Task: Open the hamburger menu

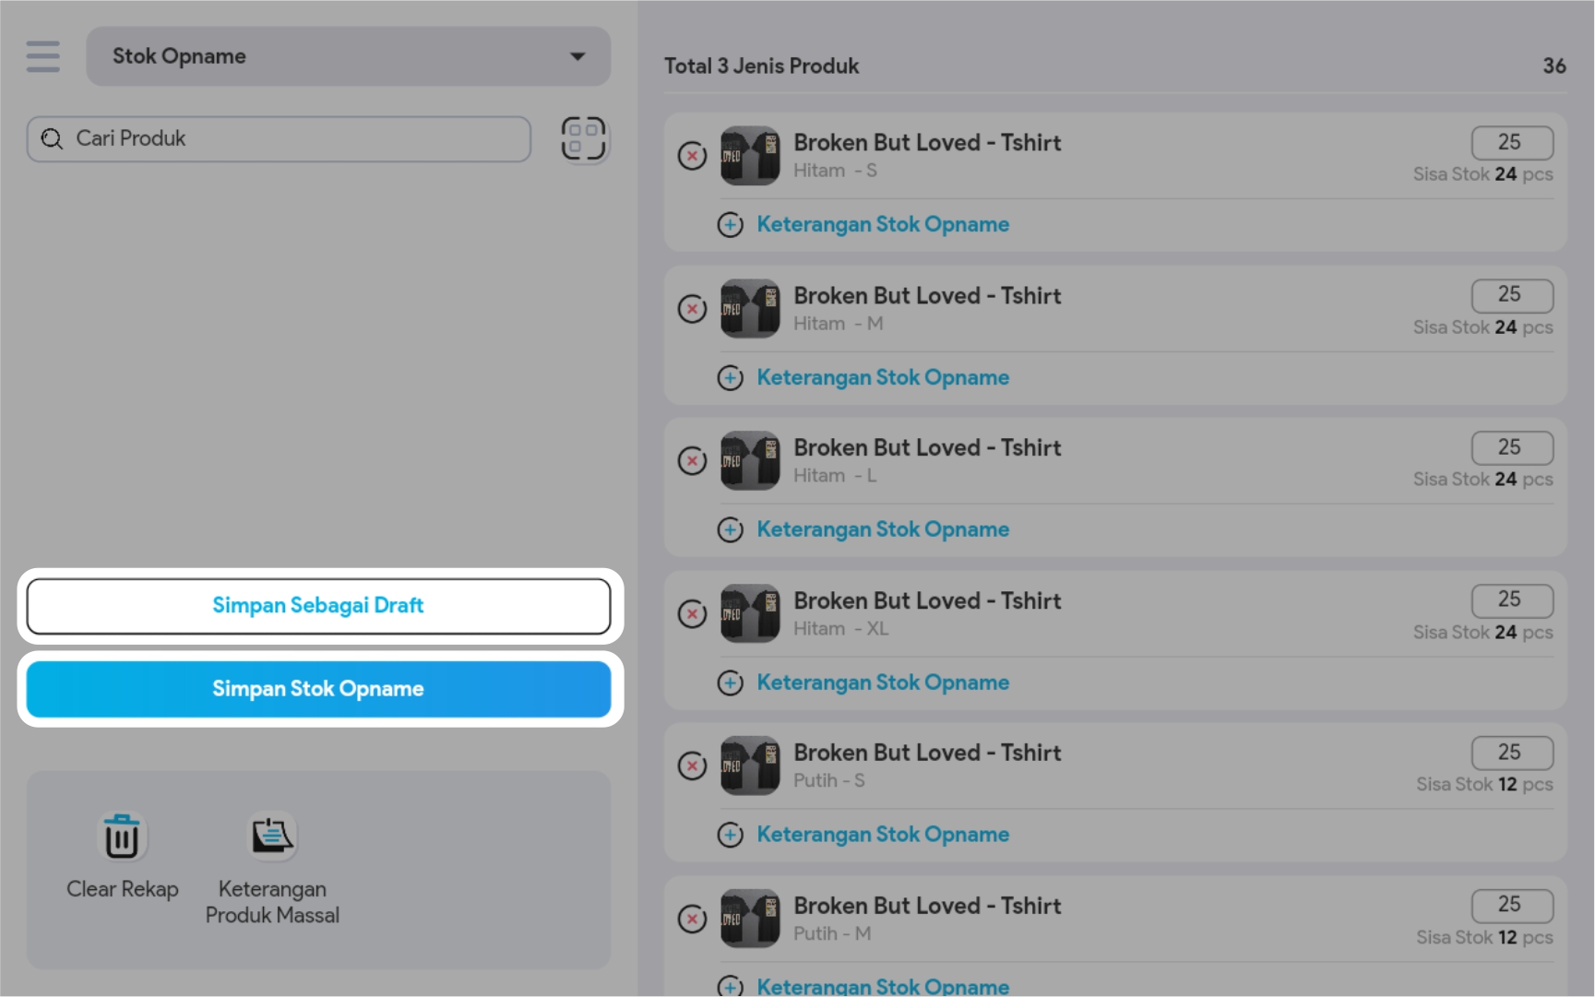Action: coord(43,56)
